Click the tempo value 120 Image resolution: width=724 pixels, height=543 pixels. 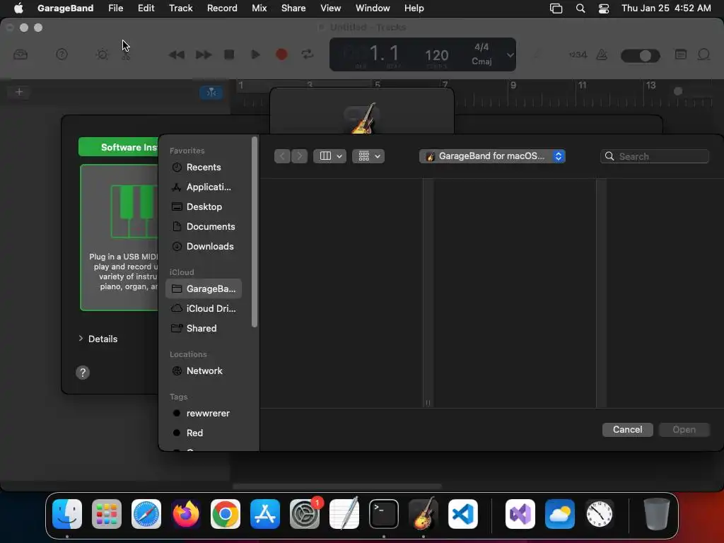[x=436, y=55]
